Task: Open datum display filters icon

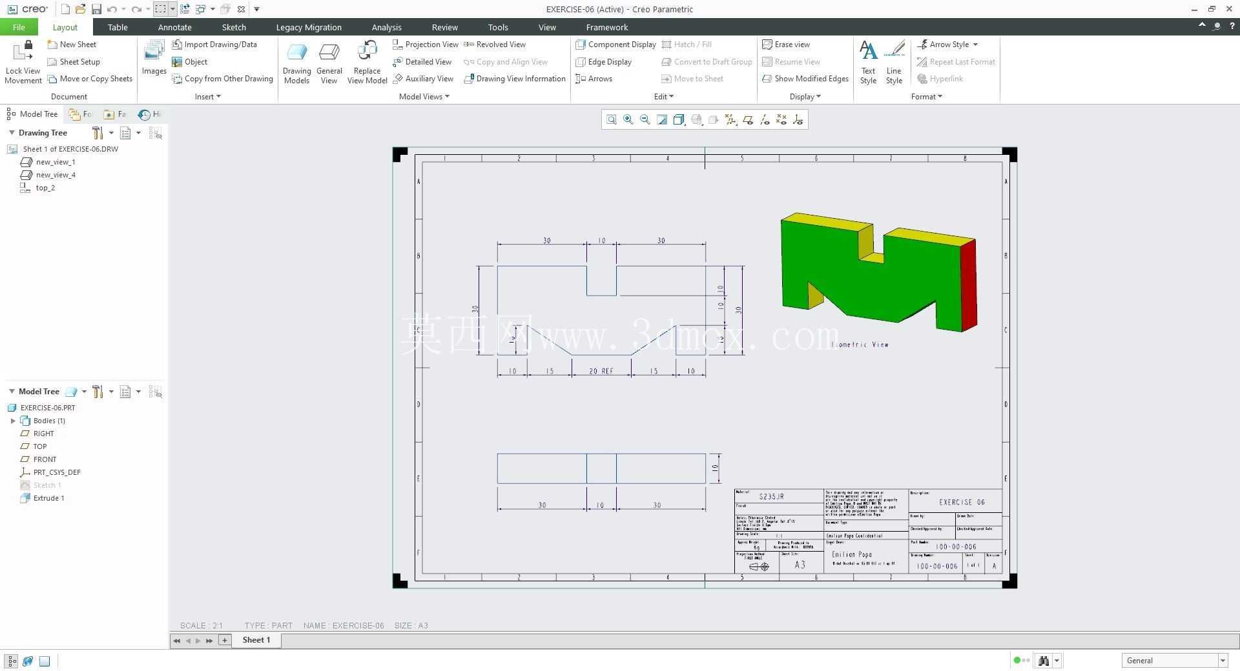Action: [x=730, y=119]
